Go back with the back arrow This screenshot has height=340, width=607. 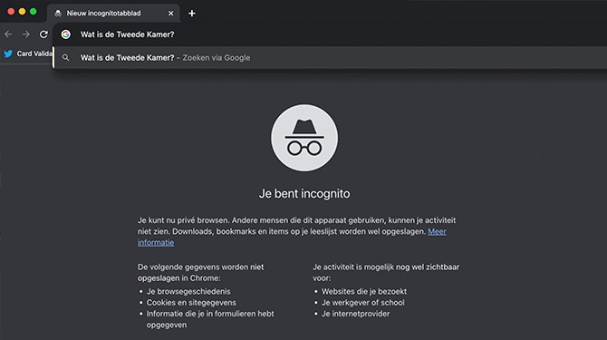(8, 34)
